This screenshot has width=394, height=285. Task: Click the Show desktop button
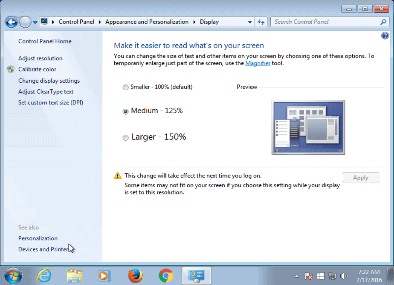390,276
